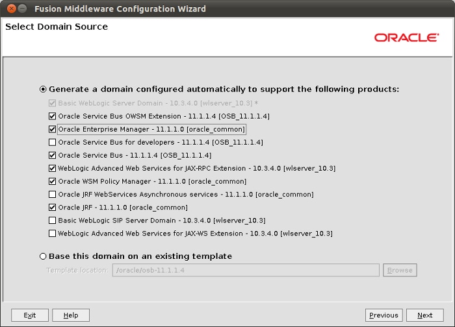The image size is (455, 327).
Task: Enable Oracle JRF WebServices Asynchronous services
Action: tap(53, 194)
